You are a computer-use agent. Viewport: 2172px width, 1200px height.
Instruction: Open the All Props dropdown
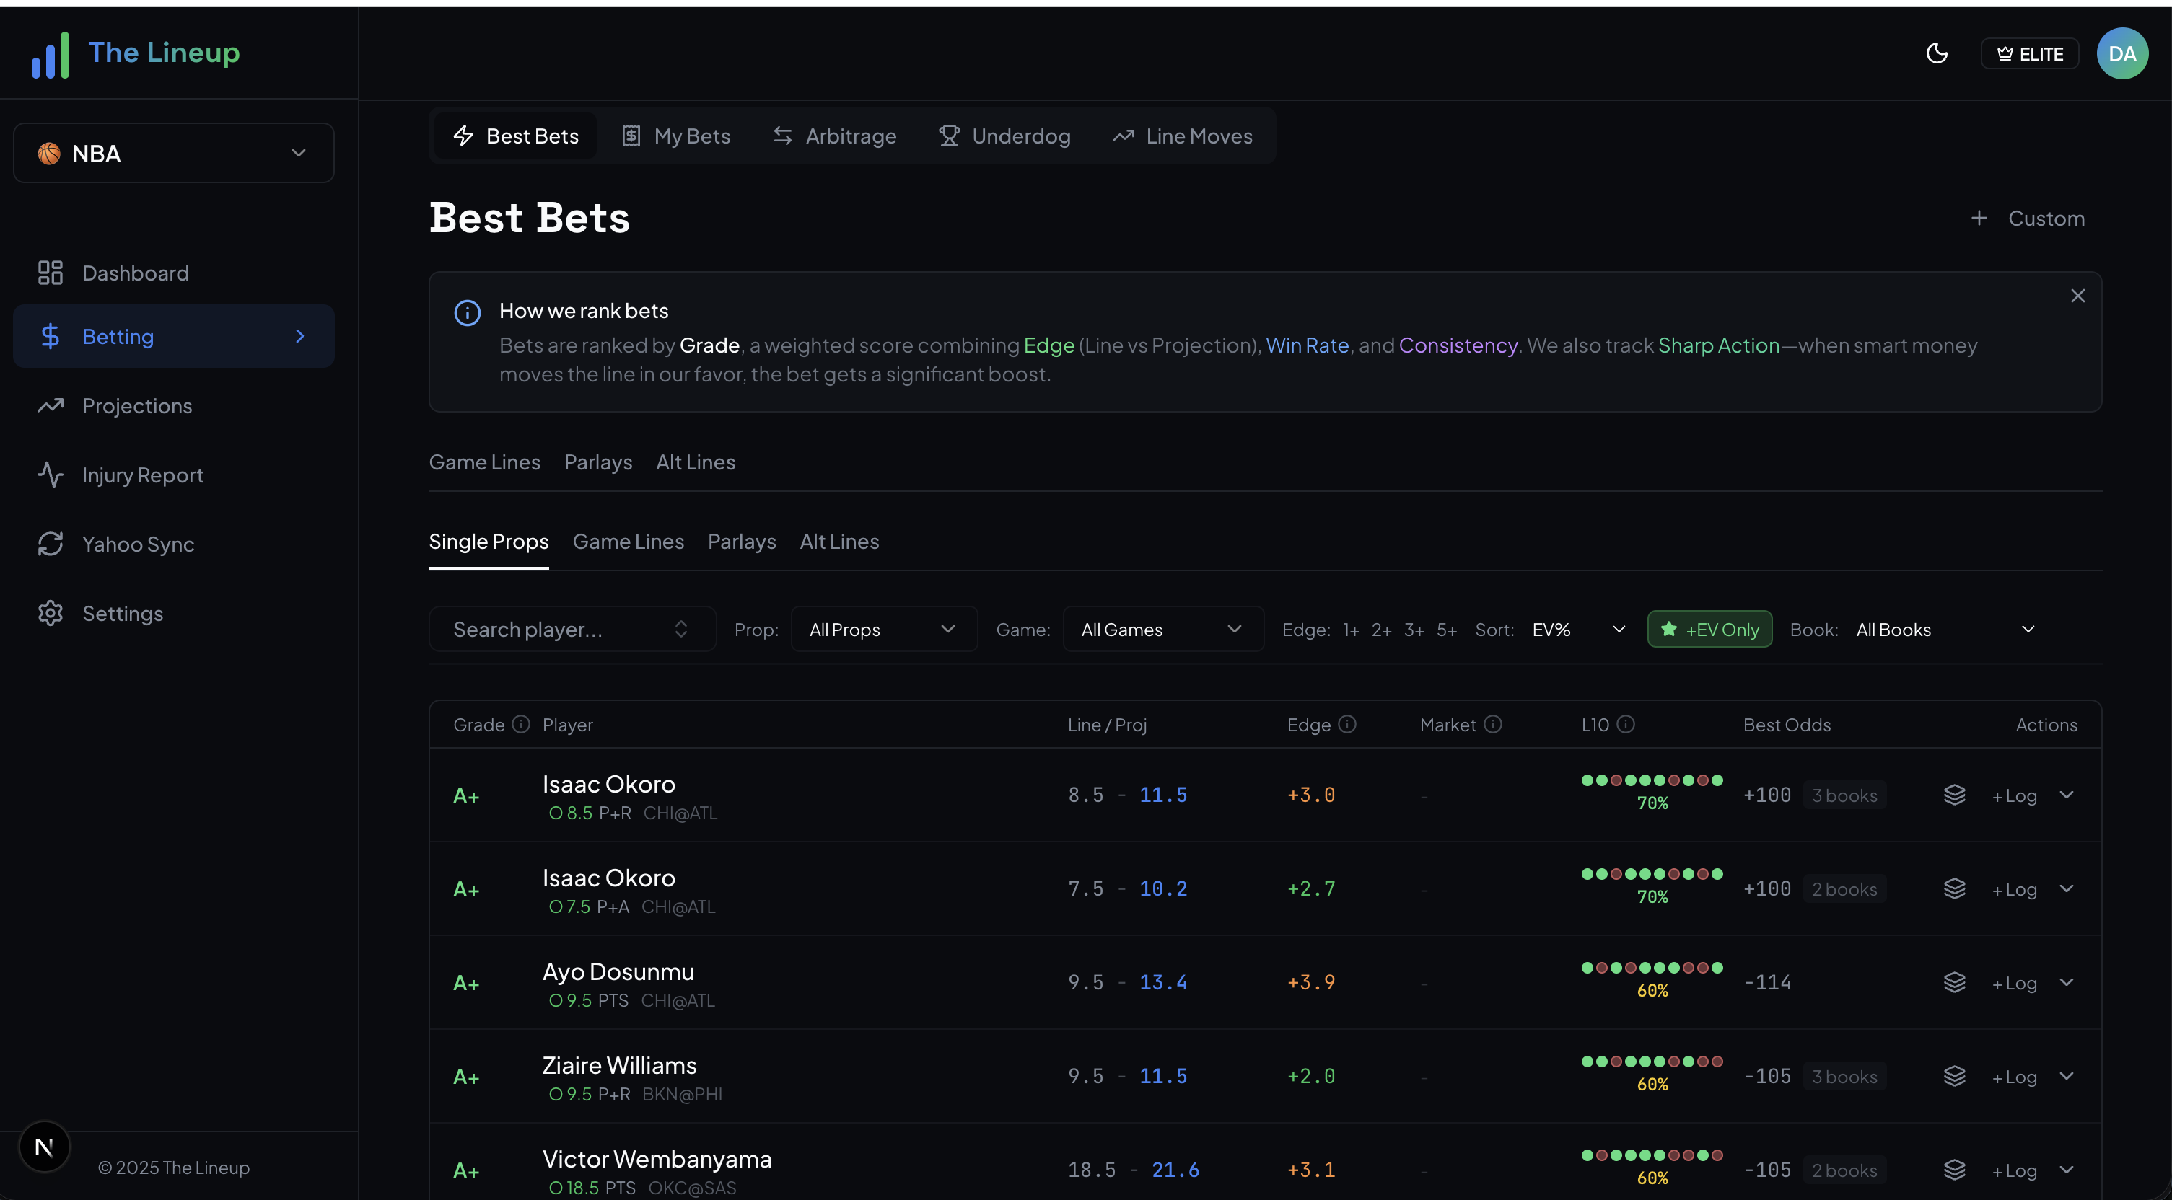point(883,630)
